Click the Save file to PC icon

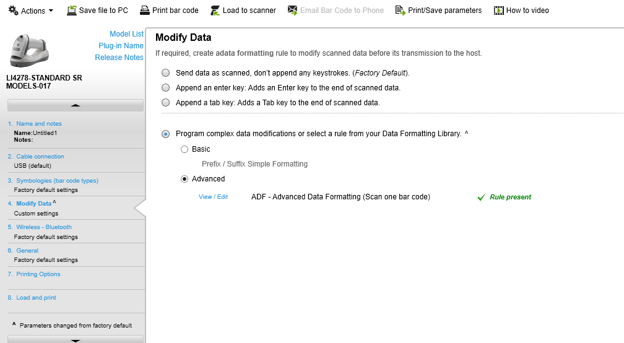tap(72, 11)
